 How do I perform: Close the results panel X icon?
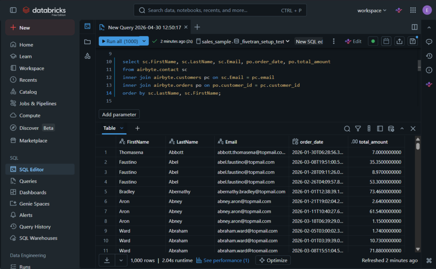(413, 129)
